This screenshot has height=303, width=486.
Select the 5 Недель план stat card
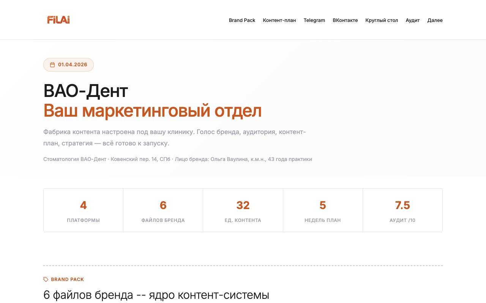(x=323, y=210)
